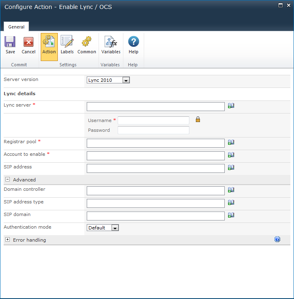The image size is (294, 299).
Task: Click the credentials padlock icon
Action: (198, 119)
